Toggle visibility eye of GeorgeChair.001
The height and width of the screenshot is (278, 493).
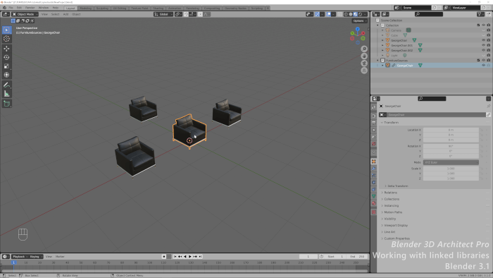tap(484, 45)
